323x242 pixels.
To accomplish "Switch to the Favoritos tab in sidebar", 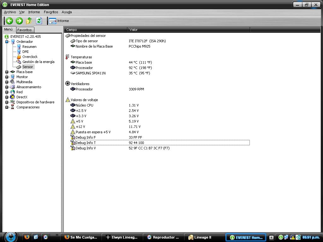I will (25, 30).
